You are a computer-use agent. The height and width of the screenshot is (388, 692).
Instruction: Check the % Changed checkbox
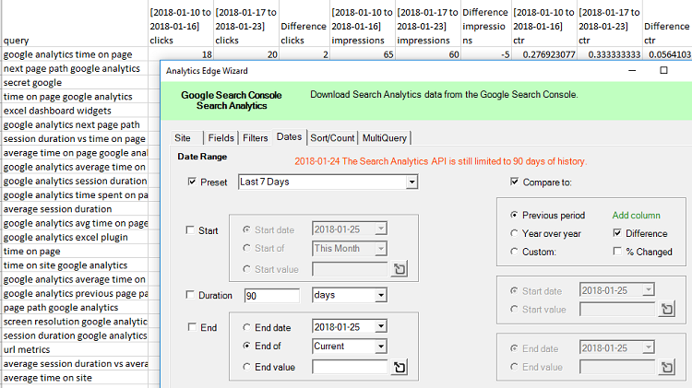tap(617, 252)
